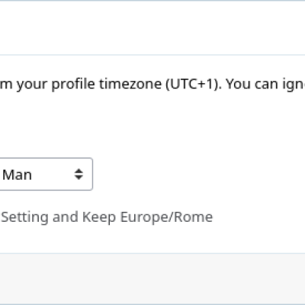Choose "Setting and Keep Europe/Rome" option

(x=107, y=217)
